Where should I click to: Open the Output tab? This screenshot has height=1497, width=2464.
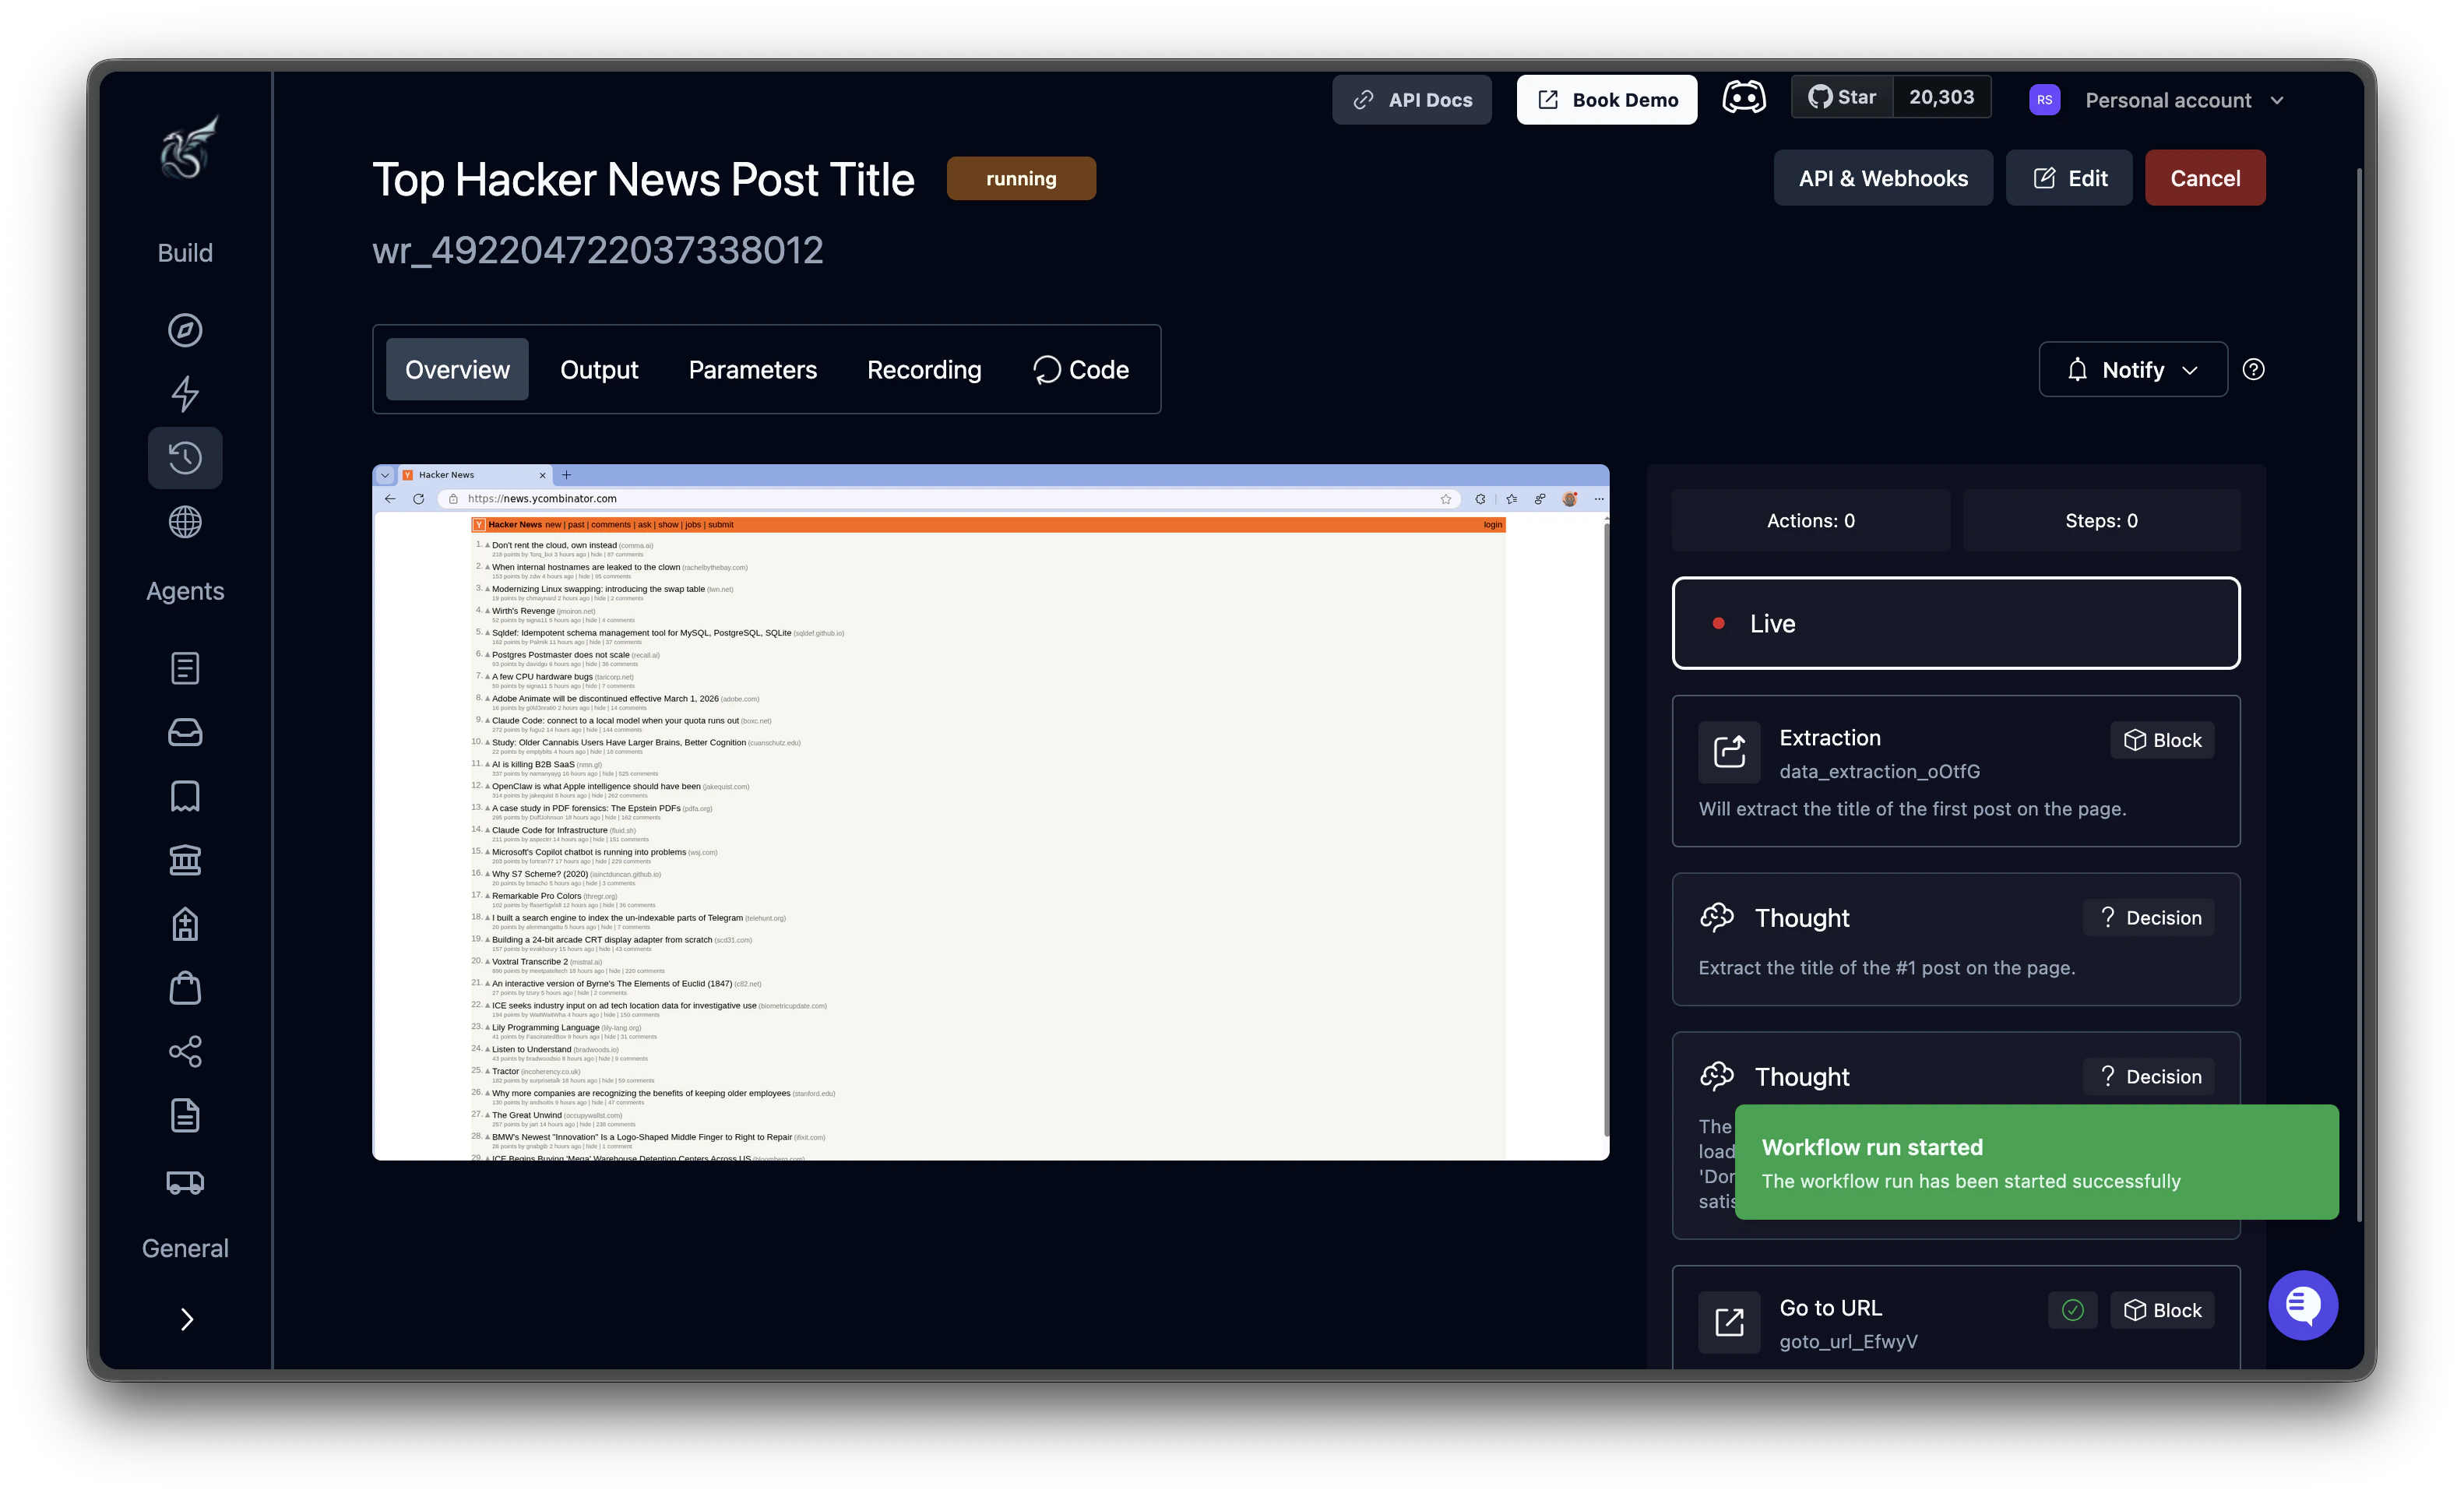[x=599, y=369]
